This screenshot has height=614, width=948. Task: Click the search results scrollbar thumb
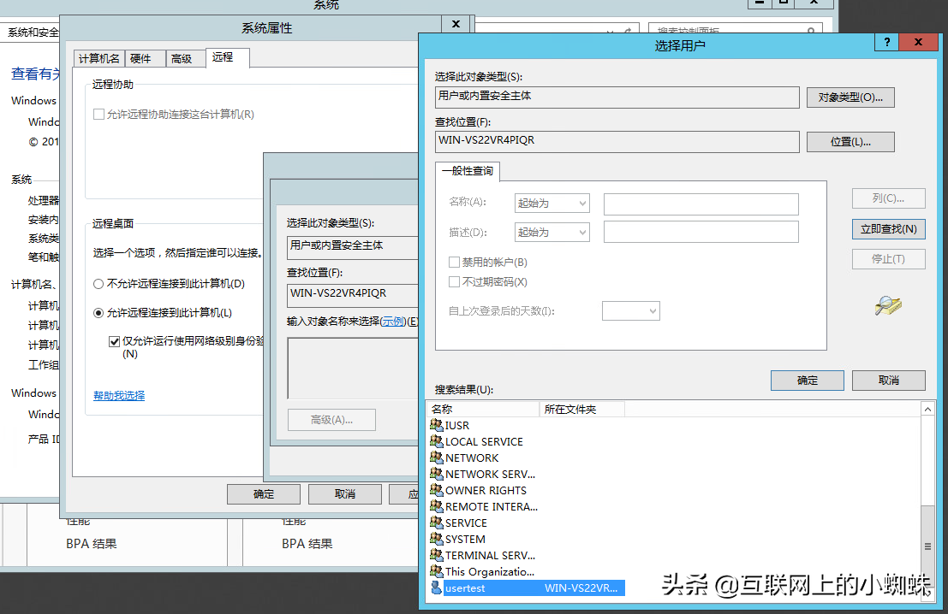[x=927, y=546]
